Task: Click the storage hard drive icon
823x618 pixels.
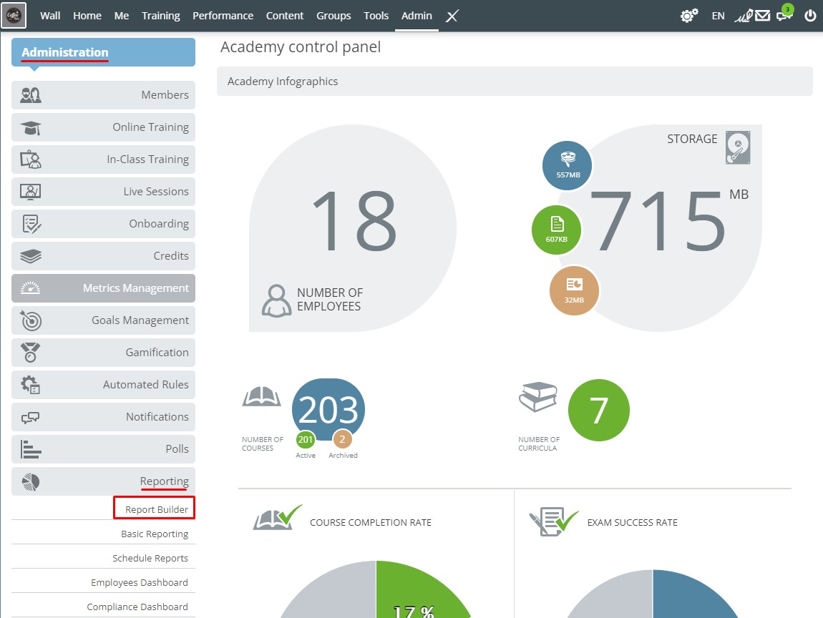Action: 737,147
